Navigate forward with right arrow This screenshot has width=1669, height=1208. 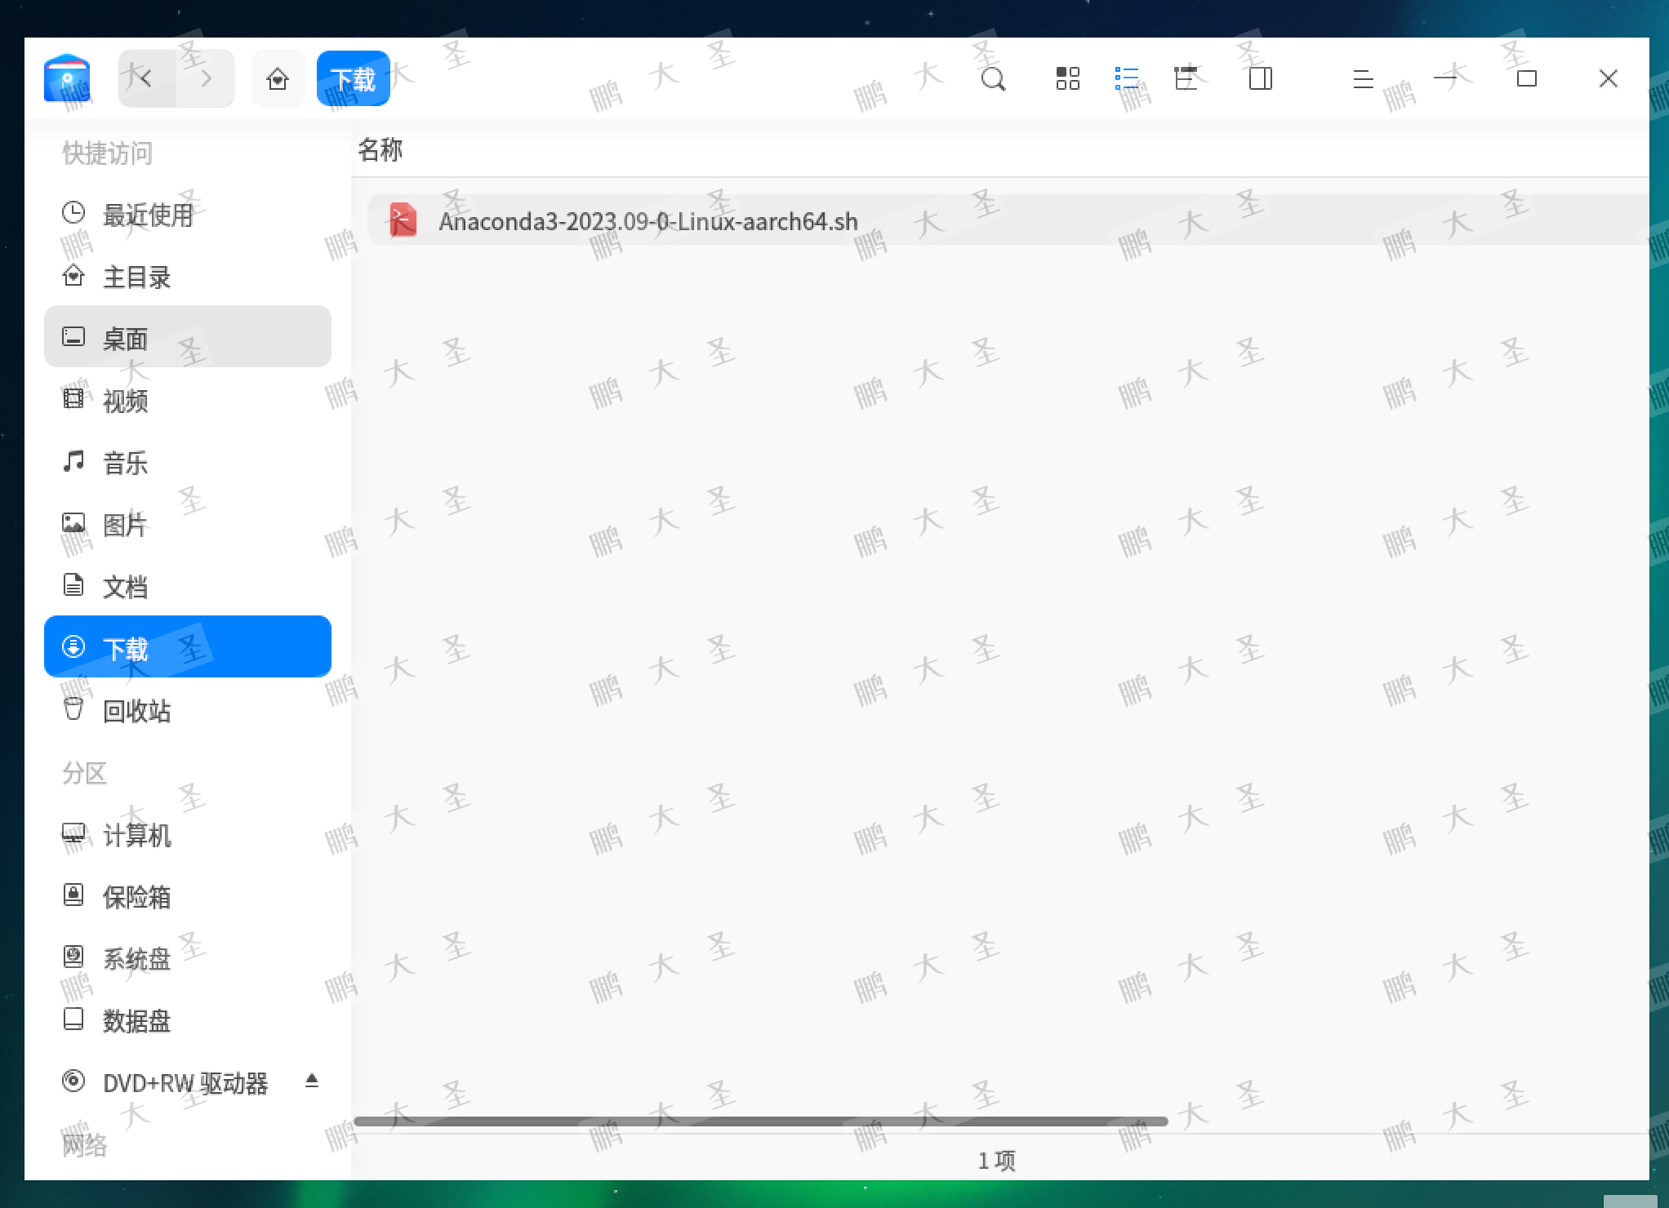pos(206,79)
